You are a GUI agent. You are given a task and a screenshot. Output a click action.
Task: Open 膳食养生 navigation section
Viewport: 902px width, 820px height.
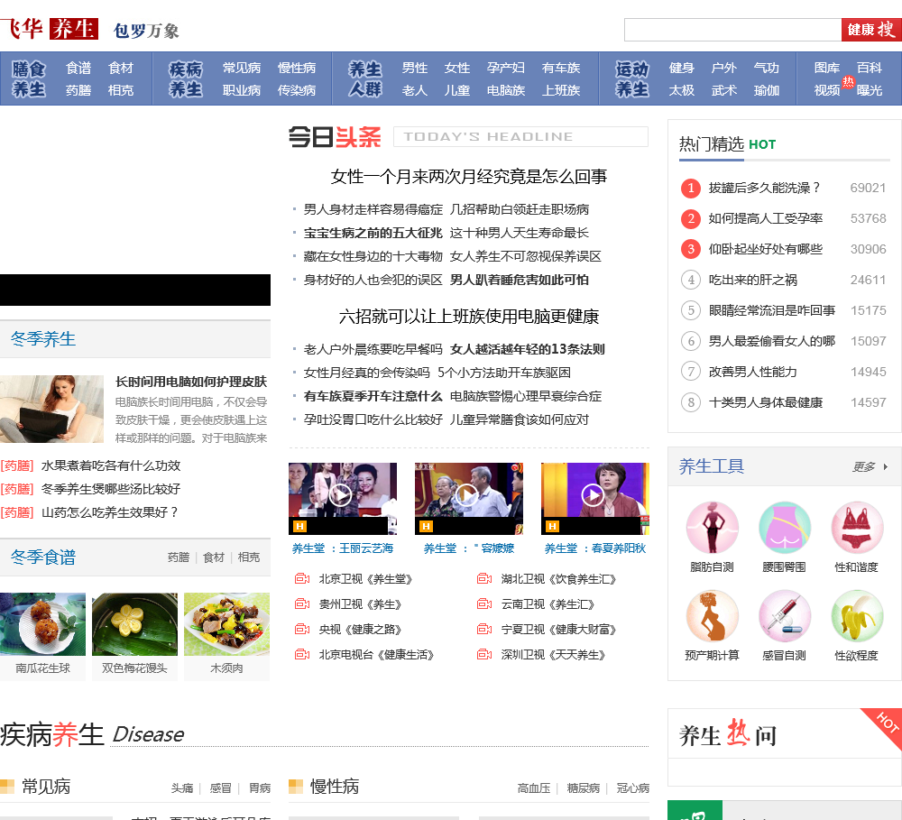coord(29,78)
